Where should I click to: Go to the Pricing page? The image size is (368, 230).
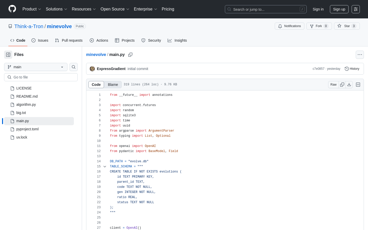coord(168,9)
